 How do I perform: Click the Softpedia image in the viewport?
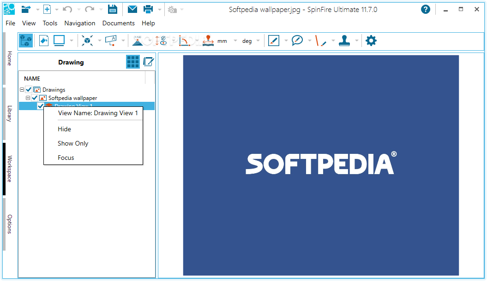[x=321, y=165]
